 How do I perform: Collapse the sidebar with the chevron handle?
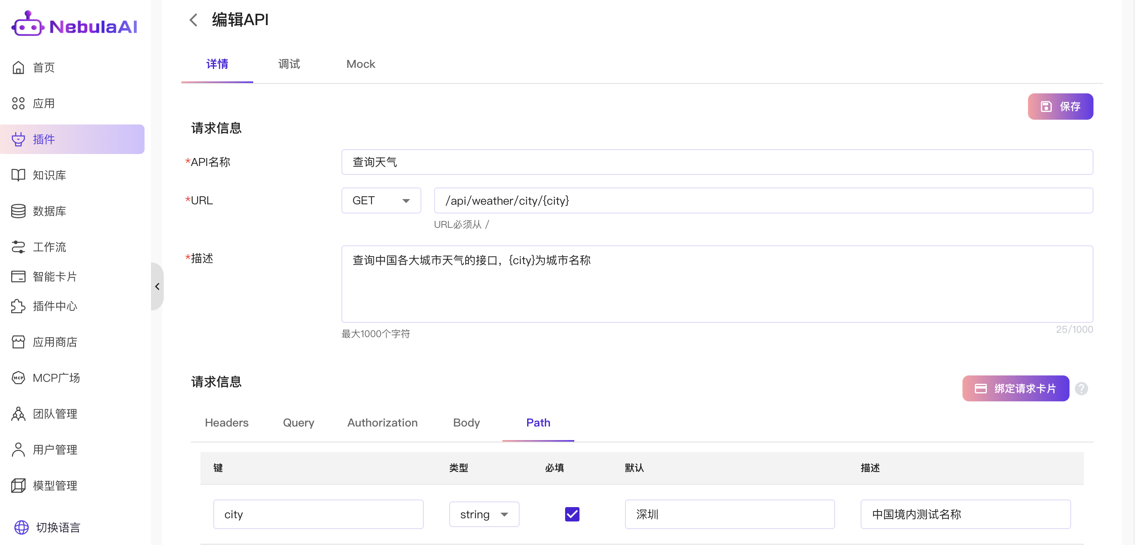(157, 286)
